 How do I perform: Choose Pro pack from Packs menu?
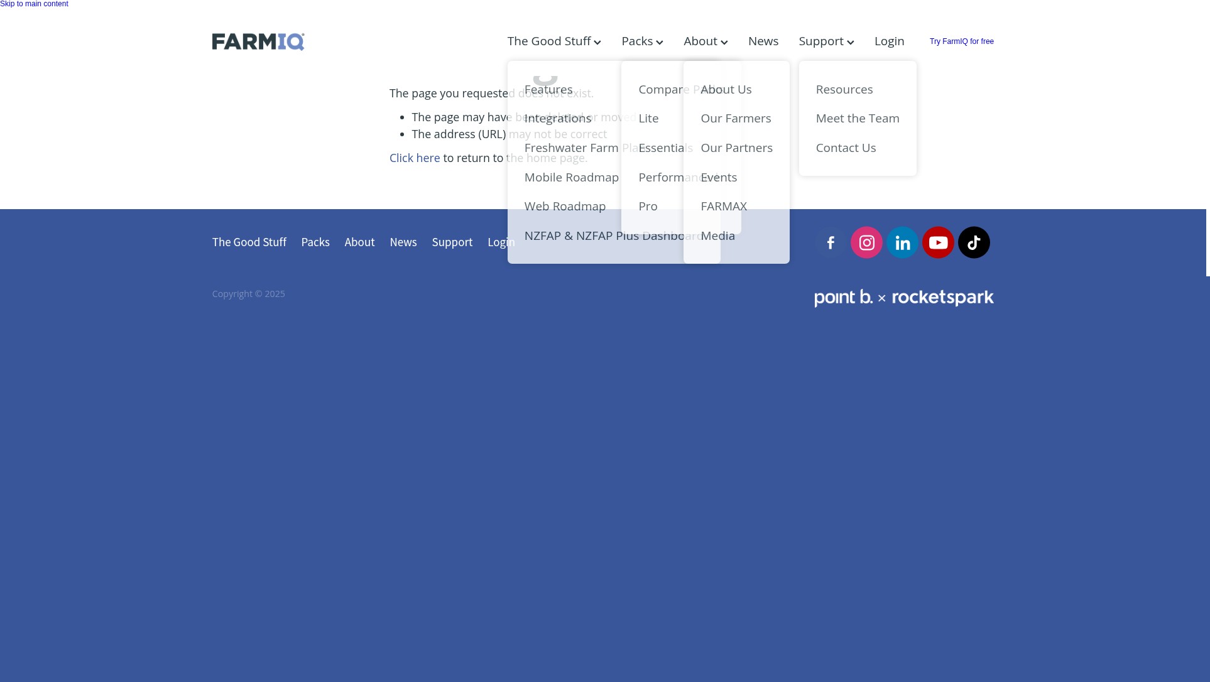(x=648, y=206)
